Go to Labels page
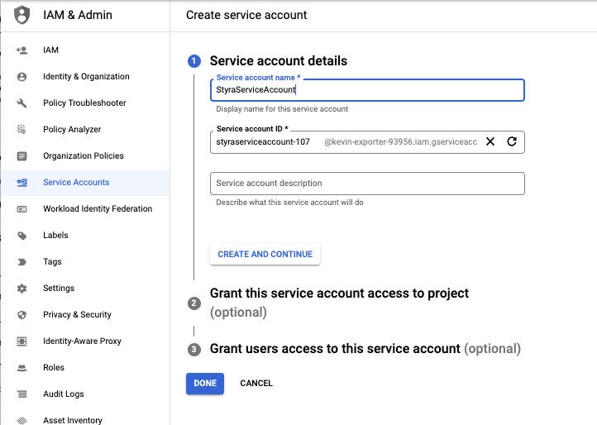 (85, 236)
